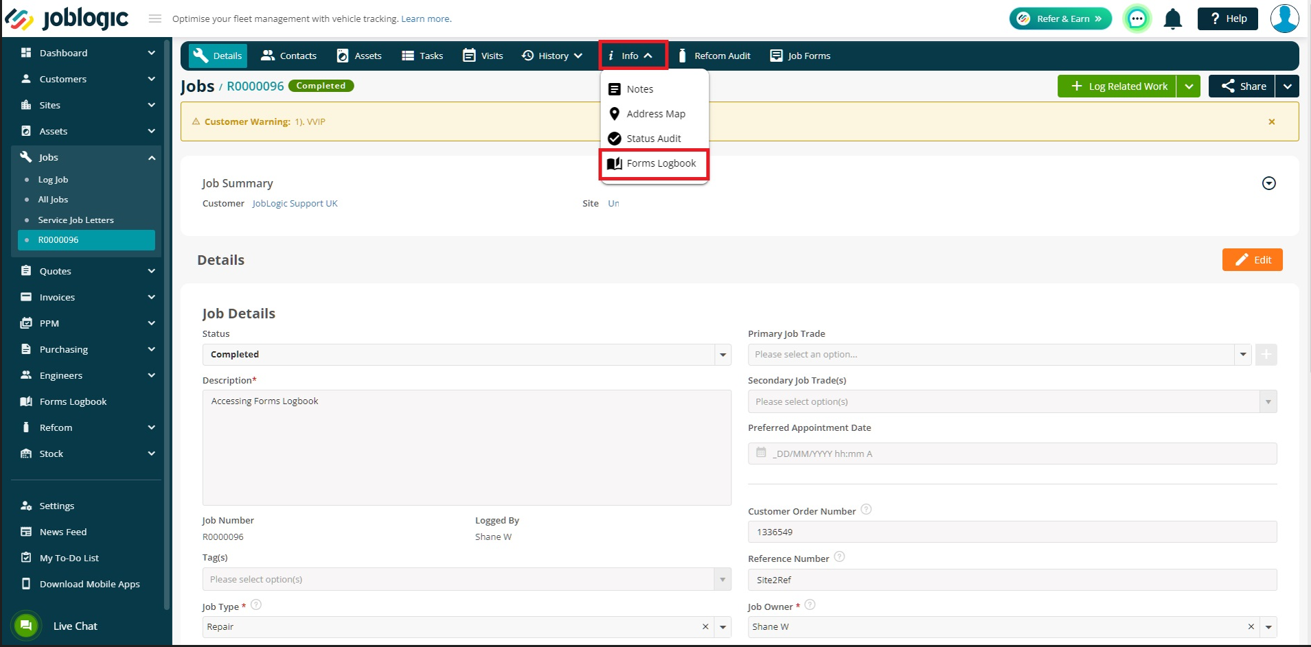1311x647 pixels.
Task: Click the Description text area
Action: [x=466, y=447]
